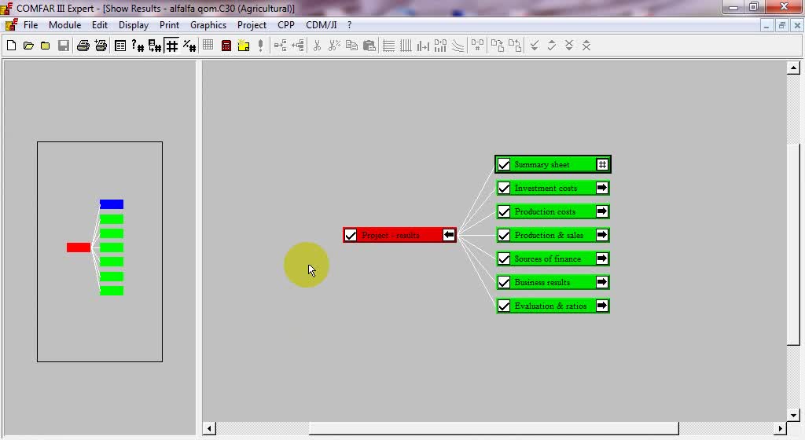
Task: Click the blue block in overview map
Action: [x=112, y=204]
